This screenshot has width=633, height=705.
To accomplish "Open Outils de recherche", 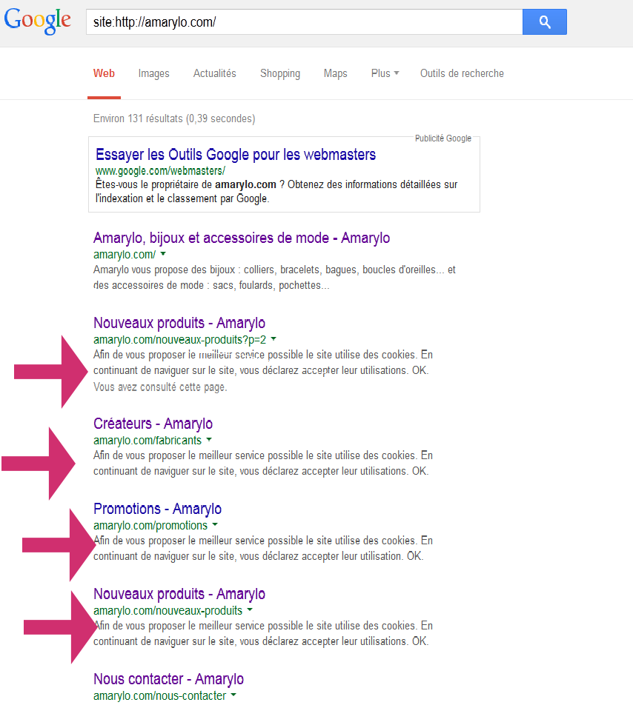I will click(x=462, y=73).
